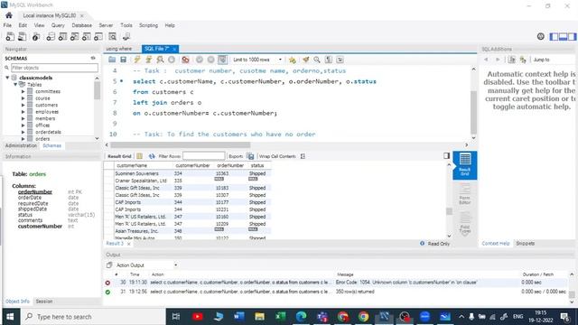Rollback the current transaction

pyautogui.click(x=210, y=60)
